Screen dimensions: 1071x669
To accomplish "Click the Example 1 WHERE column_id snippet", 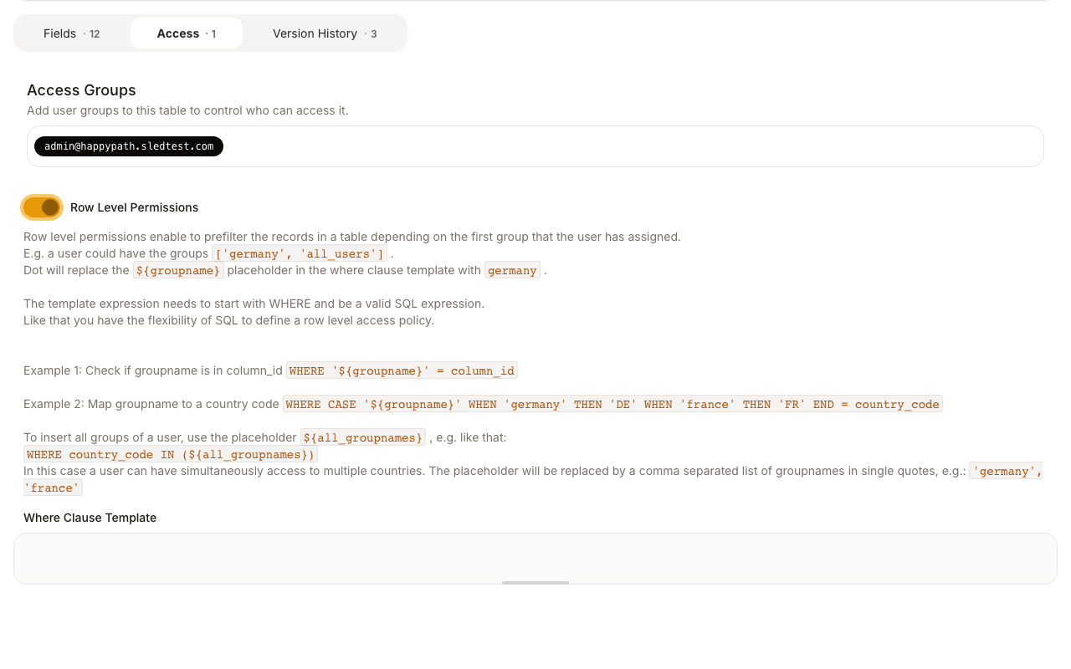I will coord(402,370).
